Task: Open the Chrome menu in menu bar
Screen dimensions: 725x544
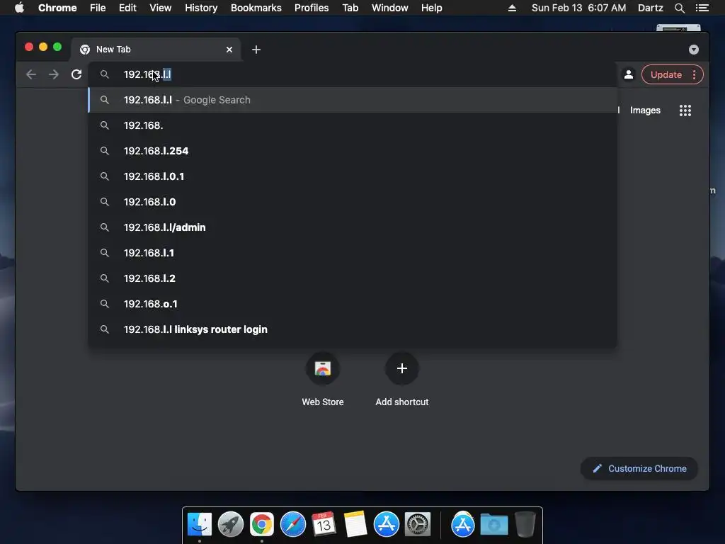Action: coord(57,8)
